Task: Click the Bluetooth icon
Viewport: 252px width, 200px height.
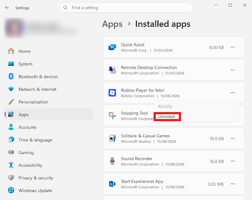Action: pyautogui.click(x=11, y=76)
